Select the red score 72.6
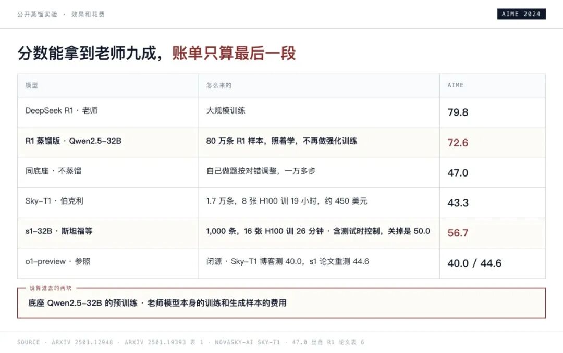 point(458,143)
